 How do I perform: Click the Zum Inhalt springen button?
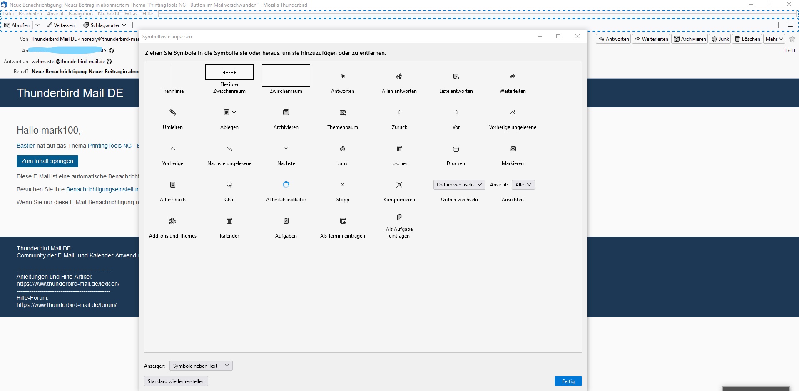tap(47, 161)
